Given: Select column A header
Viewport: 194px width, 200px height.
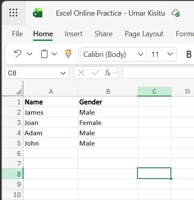Looking at the screenshot, I should tap(51, 92).
